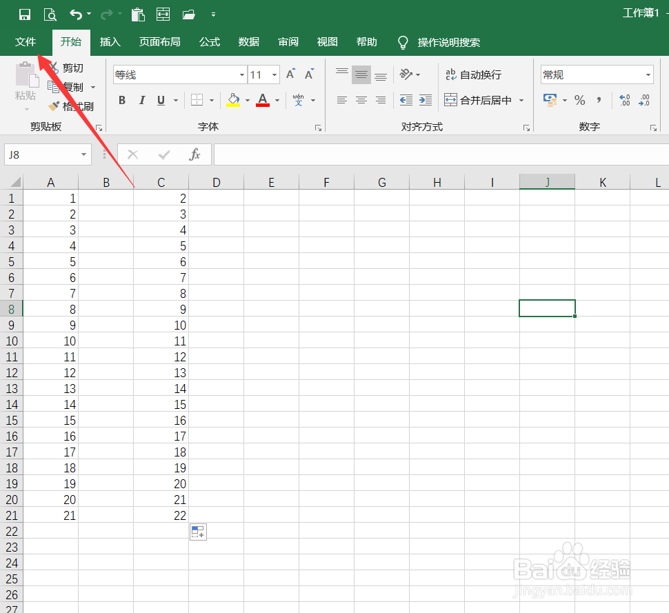
Task: Click the Decrease Decimal icon
Action: 644,100
